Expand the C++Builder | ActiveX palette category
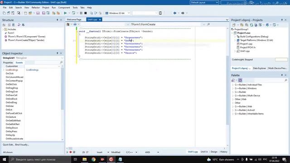The width and height of the screenshot is (290, 163). (x=233, y=110)
